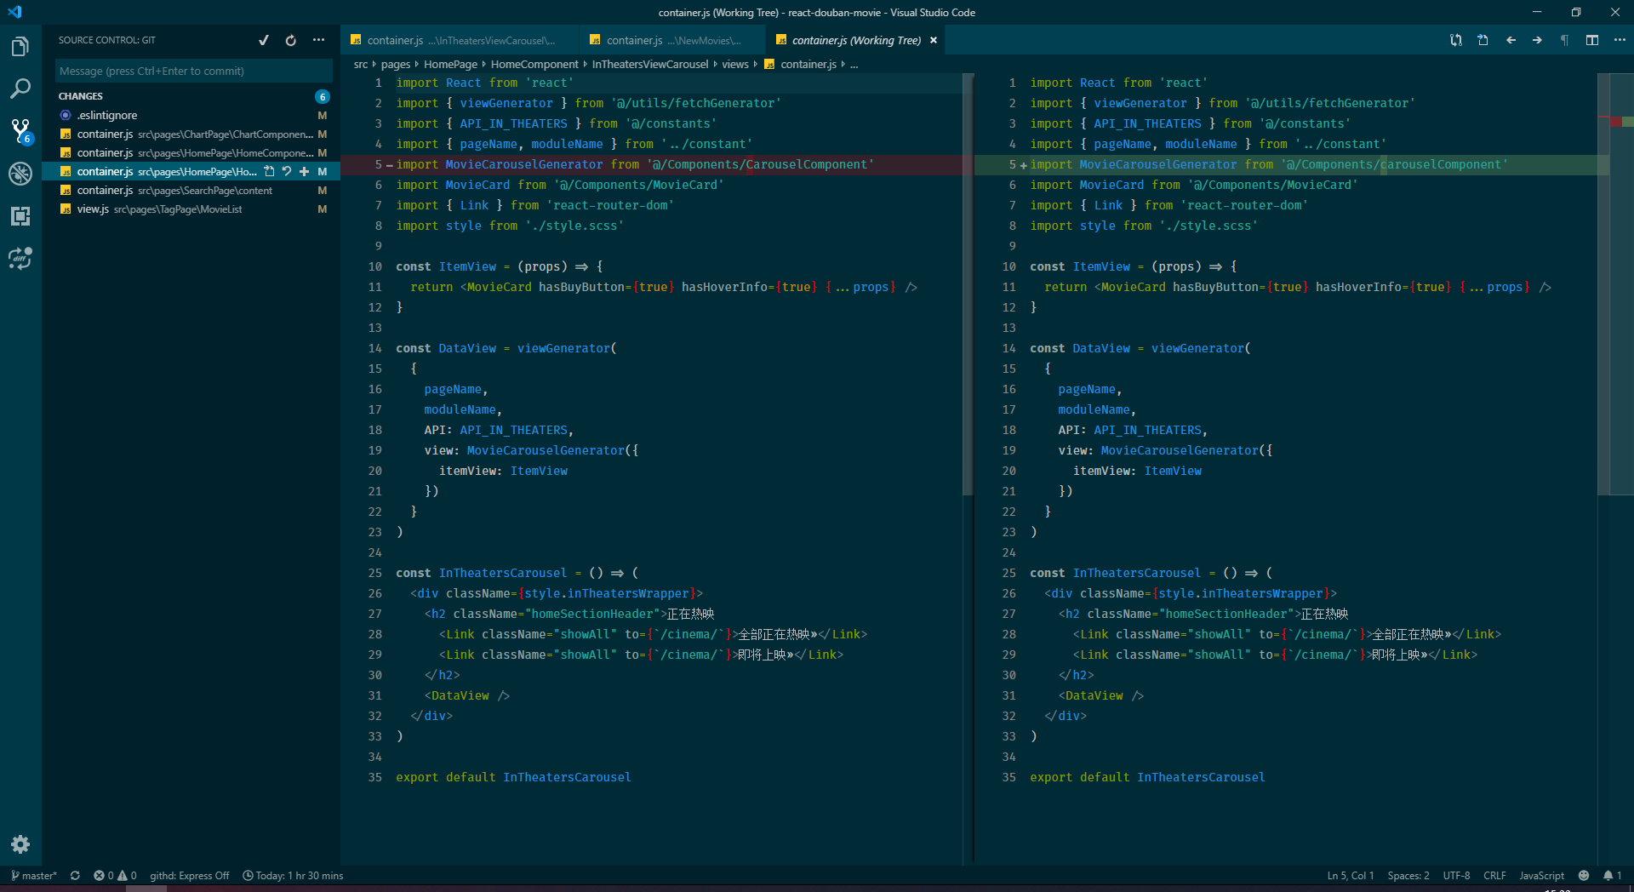Synchronize changes icon in status bar
The width and height of the screenshot is (1634, 892).
point(75,875)
